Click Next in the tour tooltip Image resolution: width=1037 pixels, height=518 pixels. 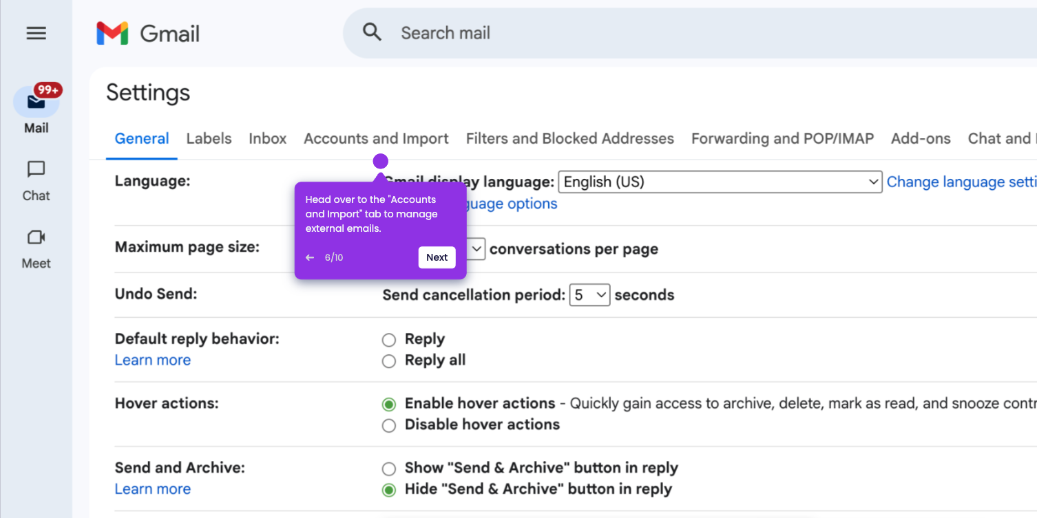pyautogui.click(x=437, y=257)
